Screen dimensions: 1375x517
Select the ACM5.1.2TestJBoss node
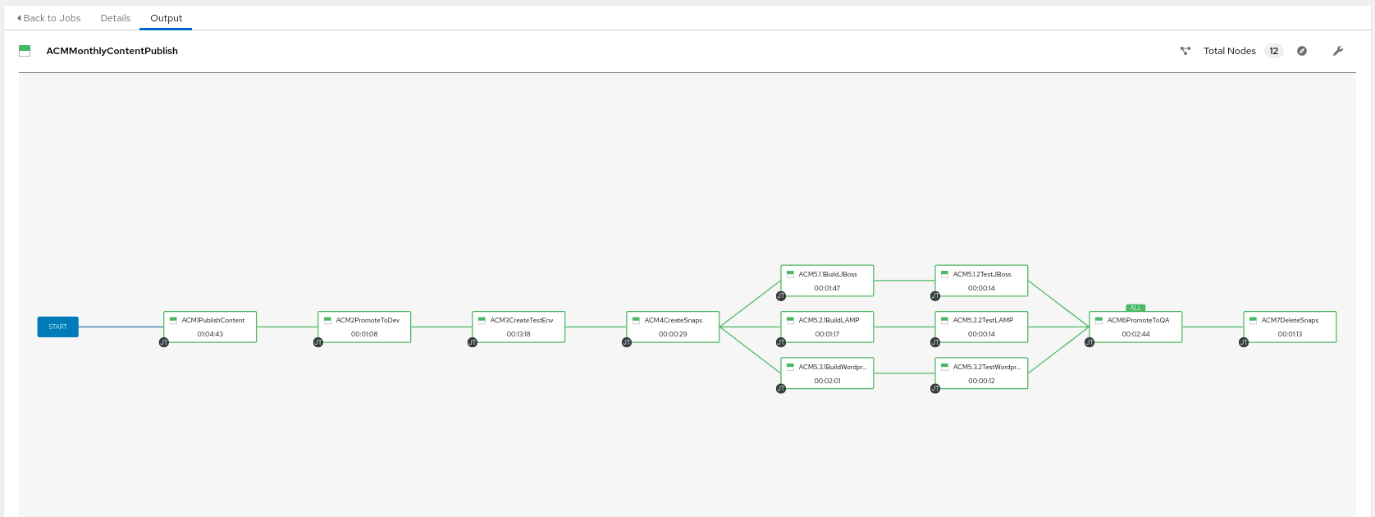pyautogui.click(x=981, y=281)
